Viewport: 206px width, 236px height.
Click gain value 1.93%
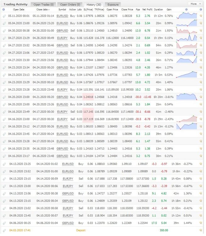coord(169,31)
